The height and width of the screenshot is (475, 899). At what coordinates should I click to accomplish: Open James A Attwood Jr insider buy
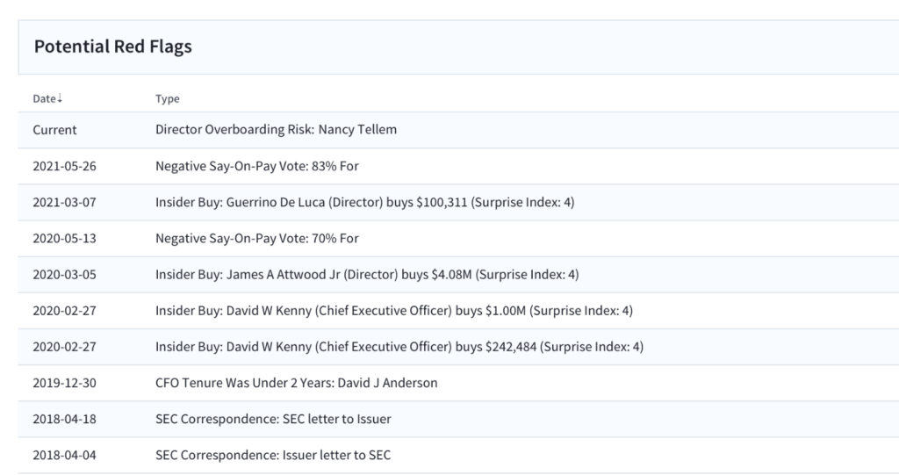367,275
